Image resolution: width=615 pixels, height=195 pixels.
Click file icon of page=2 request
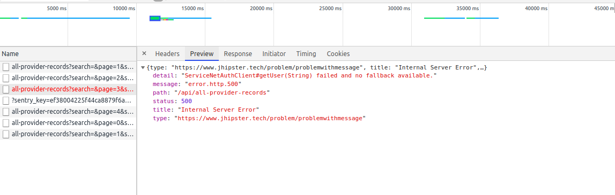pos(6,78)
